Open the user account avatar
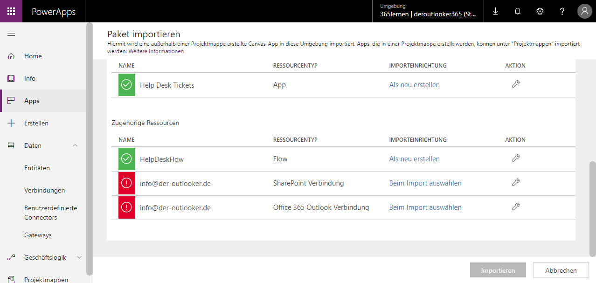The height and width of the screenshot is (283, 596). click(584, 11)
